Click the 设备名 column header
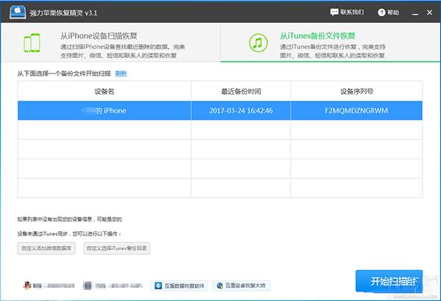This screenshot has width=441, height=301. [104, 91]
